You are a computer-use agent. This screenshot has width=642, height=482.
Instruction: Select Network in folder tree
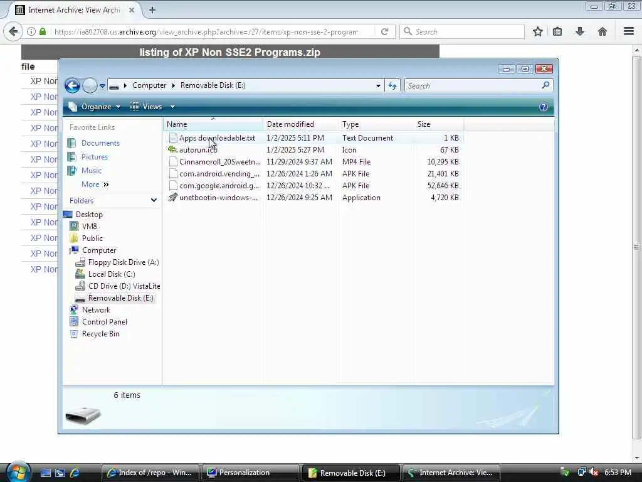96,310
